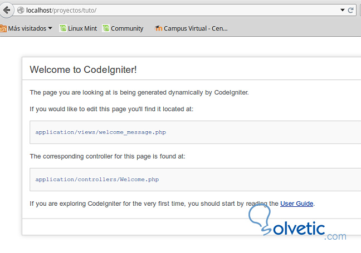Click the Linux Mint bookmark logo icon

[63, 28]
